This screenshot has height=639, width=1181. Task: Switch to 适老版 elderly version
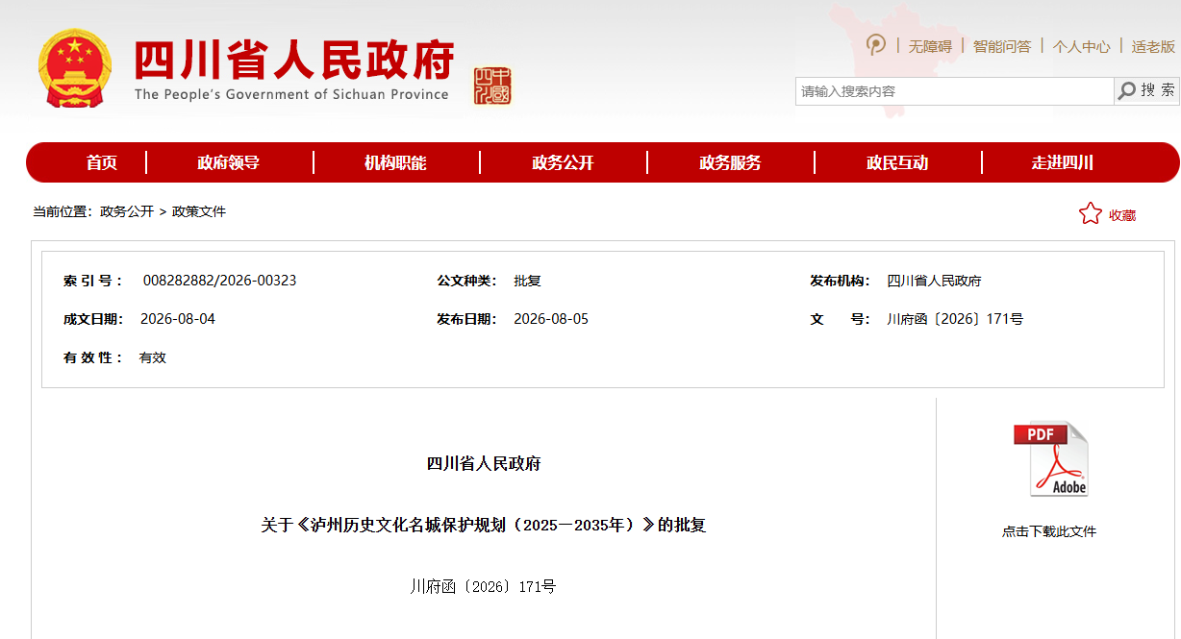(x=1153, y=46)
